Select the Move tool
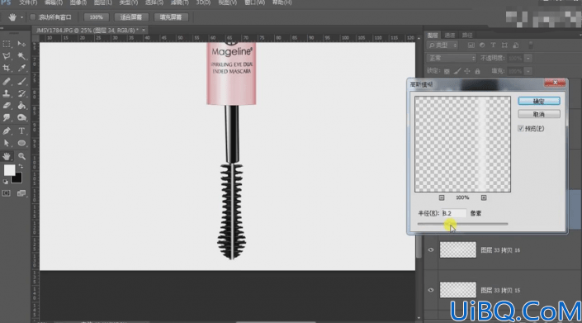The image size is (582, 323). click(x=21, y=44)
